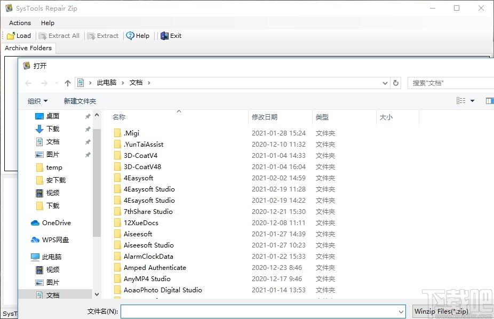Click the 新建文件夹 button
494x319 pixels.
click(79, 101)
